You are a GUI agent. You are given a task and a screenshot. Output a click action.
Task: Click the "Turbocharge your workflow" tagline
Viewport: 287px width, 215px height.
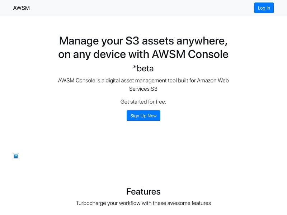(x=143, y=203)
